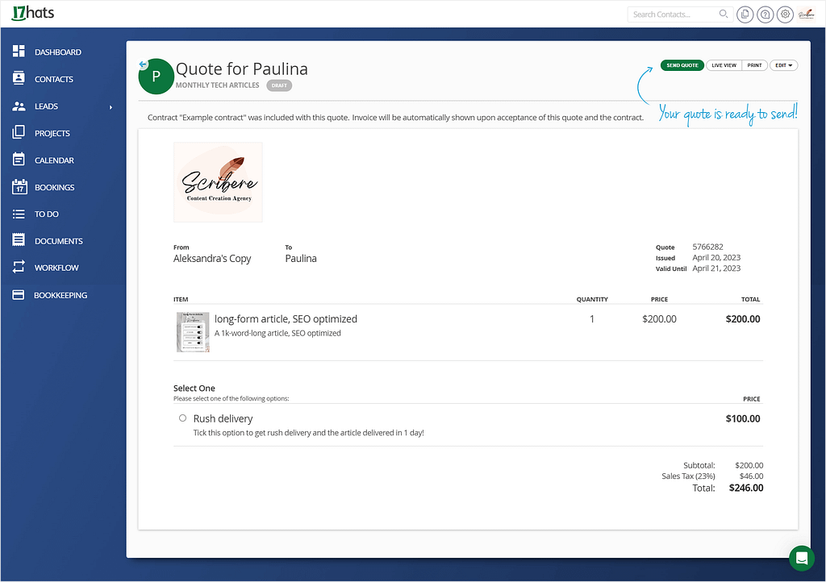Open the Workflow menu item
This screenshot has width=826, height=582.
pyautogui.click(x=56, y=268)
